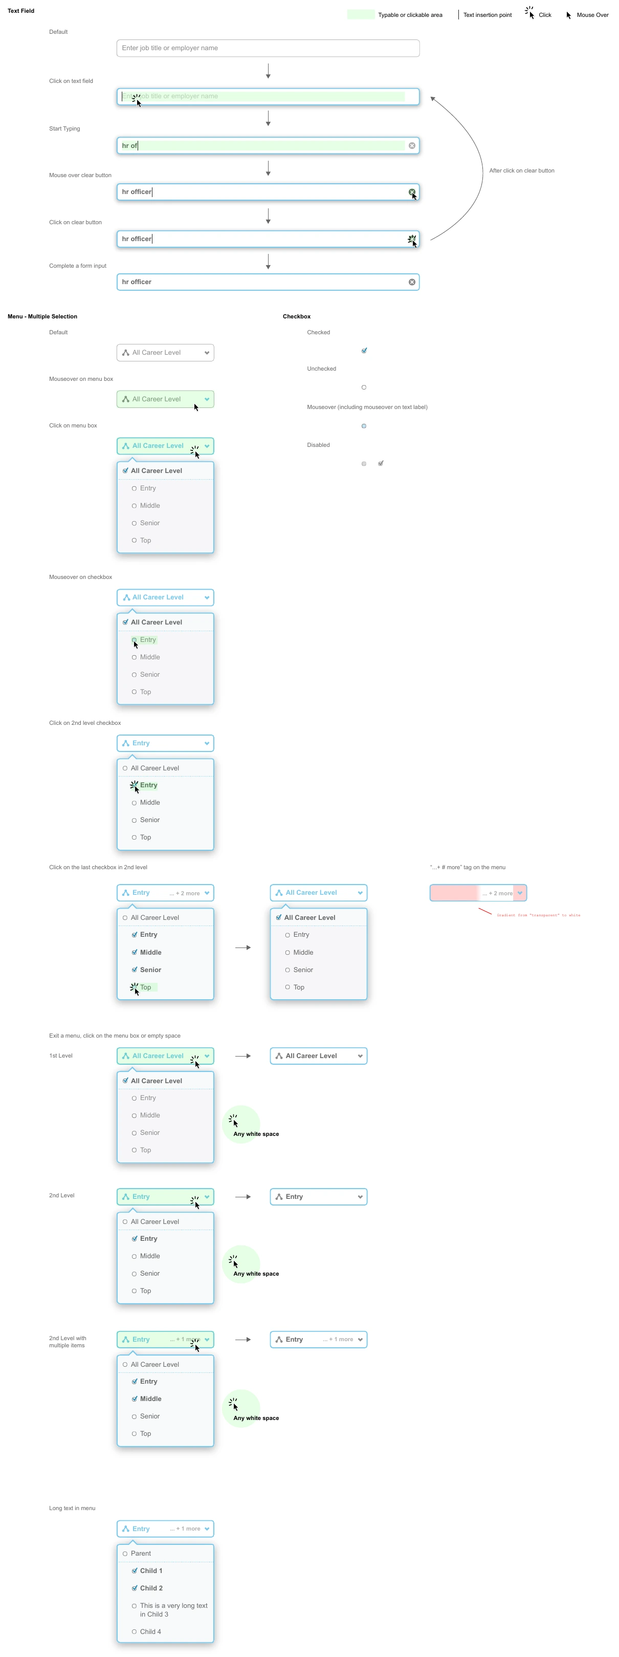Click chevron of "Long text in menu" Entry box
This screenshot has height=1657, width=619.
[207, 1529]
